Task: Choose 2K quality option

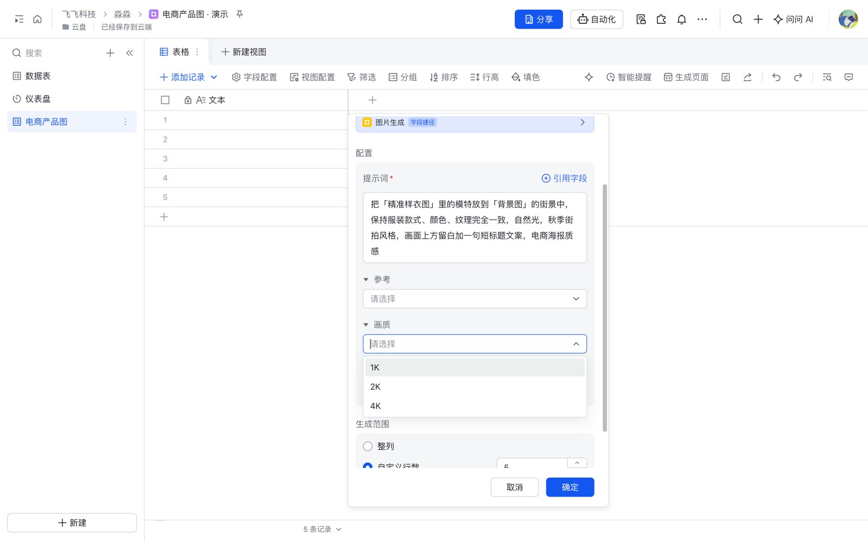Action: [x=475, y=386]
